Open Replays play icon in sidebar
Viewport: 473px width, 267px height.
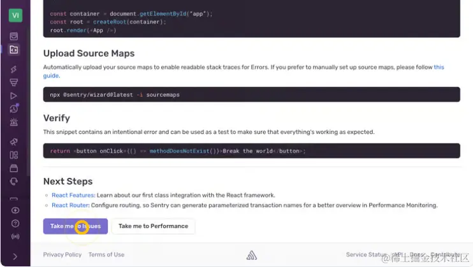[x=14, y=96]
